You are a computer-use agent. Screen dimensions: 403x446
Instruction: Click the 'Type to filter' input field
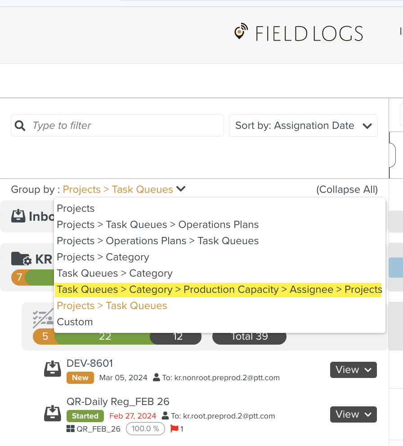click(125, 126)
